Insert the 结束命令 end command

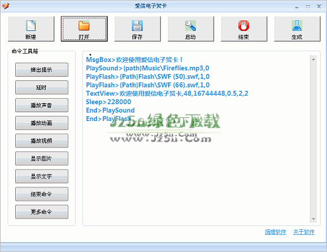[42, 194]
